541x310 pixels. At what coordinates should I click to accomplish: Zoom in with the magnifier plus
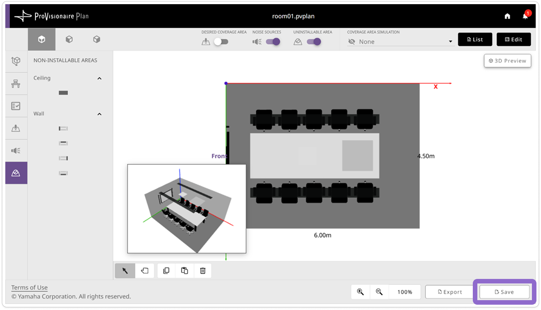[x=360, y=292]
